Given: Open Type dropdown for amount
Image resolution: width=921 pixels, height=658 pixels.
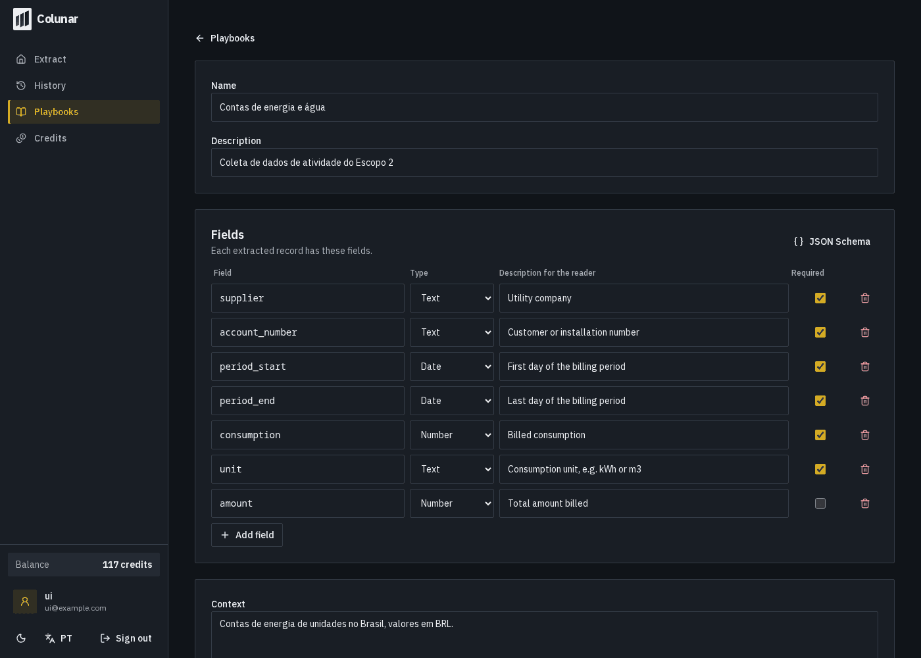Looking at the screenshot, I should pyautogui.click(x=452, y=503).
